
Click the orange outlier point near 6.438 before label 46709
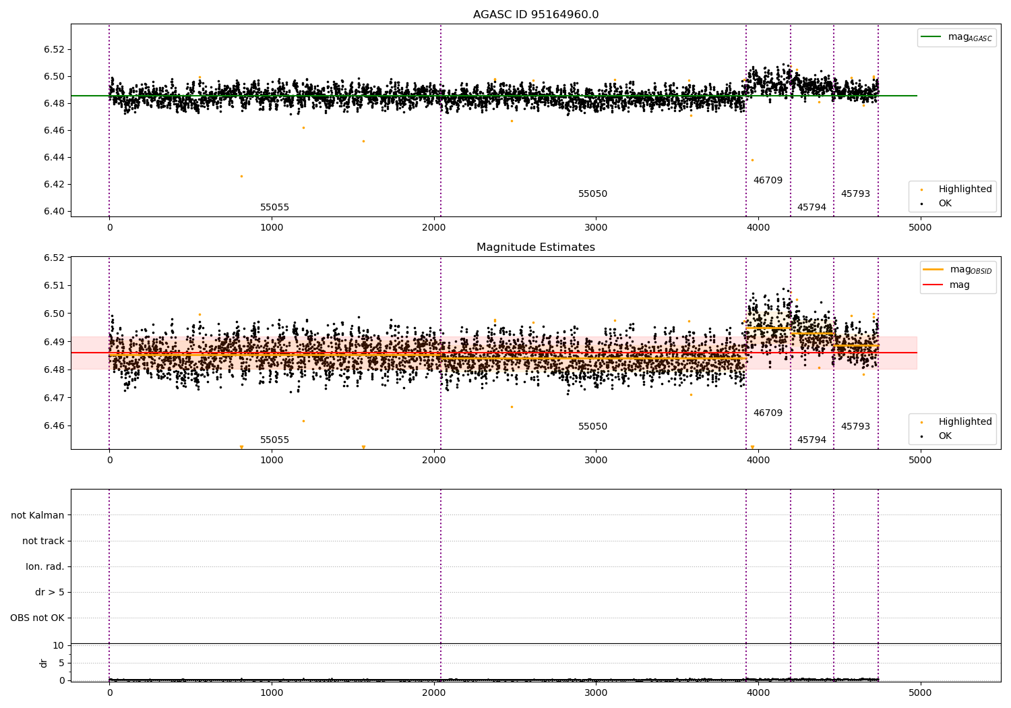pos(752,160)
